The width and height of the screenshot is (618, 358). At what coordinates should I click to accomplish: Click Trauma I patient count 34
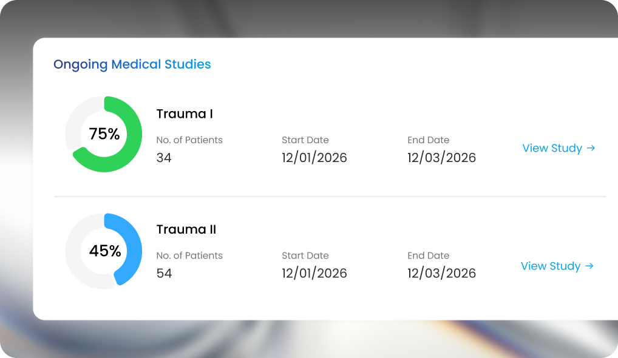click(164, 158)
